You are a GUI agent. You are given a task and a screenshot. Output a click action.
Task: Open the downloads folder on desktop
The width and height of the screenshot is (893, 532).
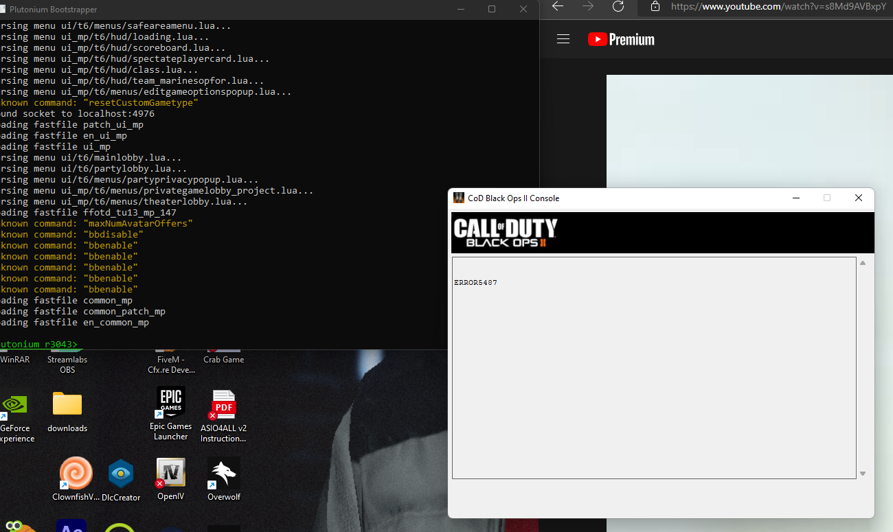click(67, 412)
